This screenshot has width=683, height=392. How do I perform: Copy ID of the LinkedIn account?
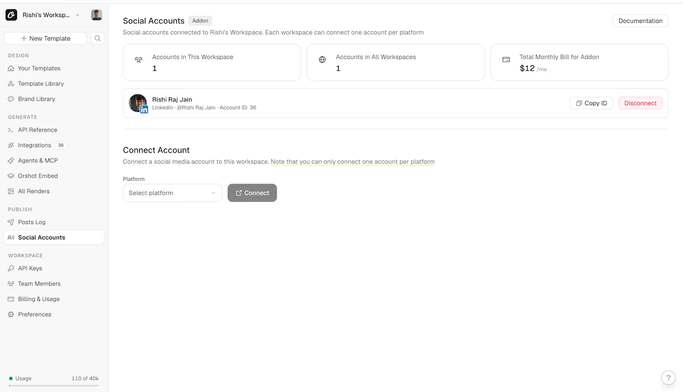pos(591,103)
